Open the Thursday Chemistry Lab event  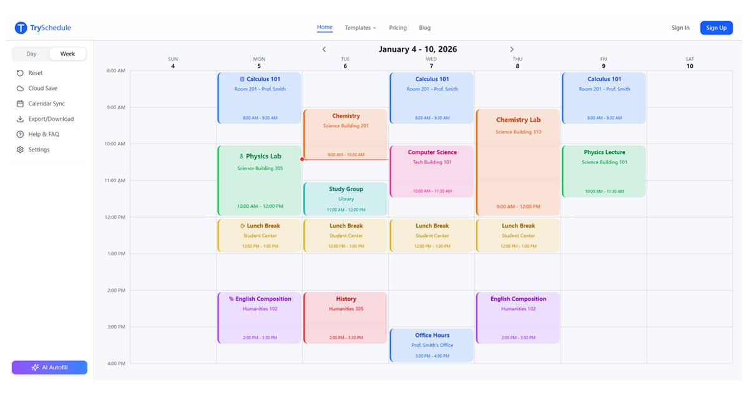517,162
